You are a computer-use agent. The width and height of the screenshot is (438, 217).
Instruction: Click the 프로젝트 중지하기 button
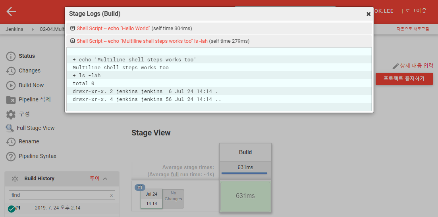click(x=404, y=79)
